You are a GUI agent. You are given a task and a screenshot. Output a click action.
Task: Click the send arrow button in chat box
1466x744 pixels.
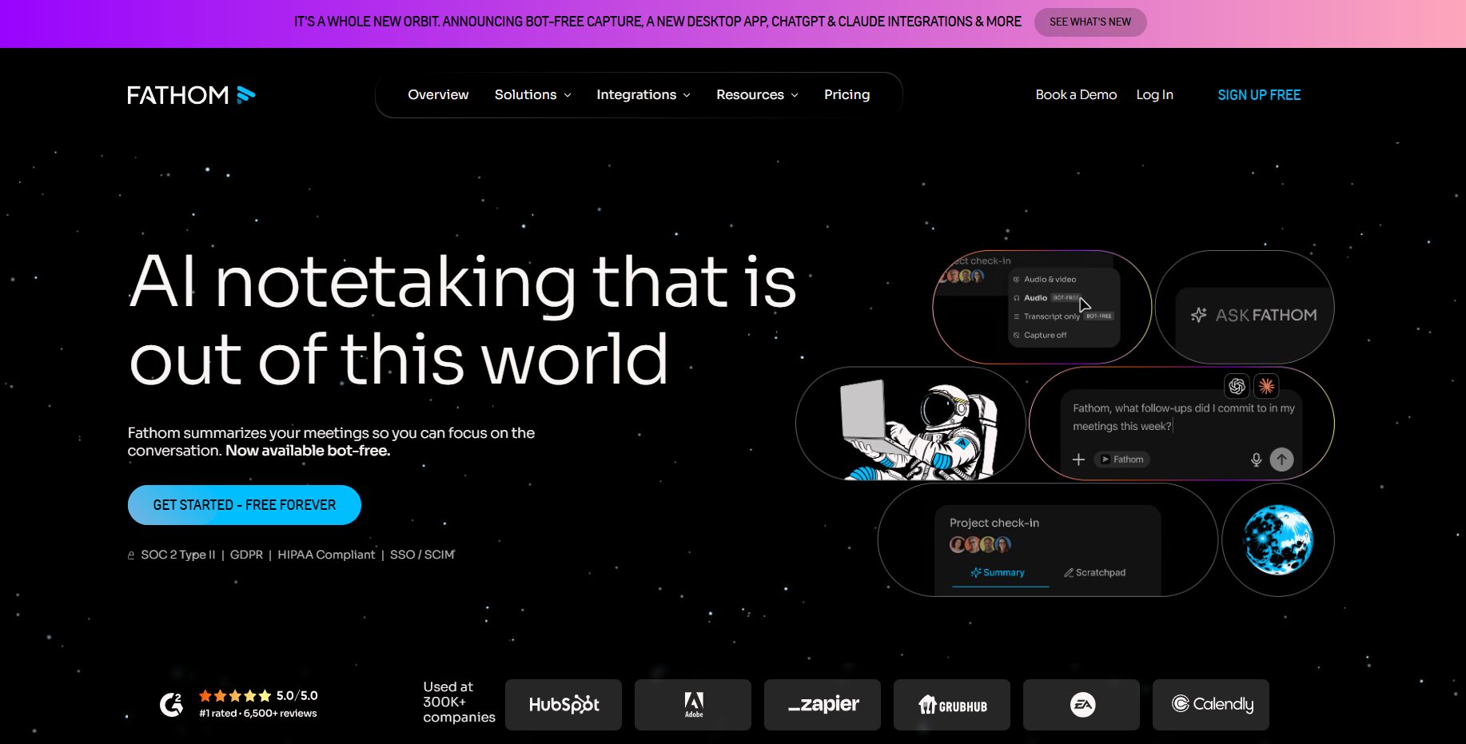1281,460
